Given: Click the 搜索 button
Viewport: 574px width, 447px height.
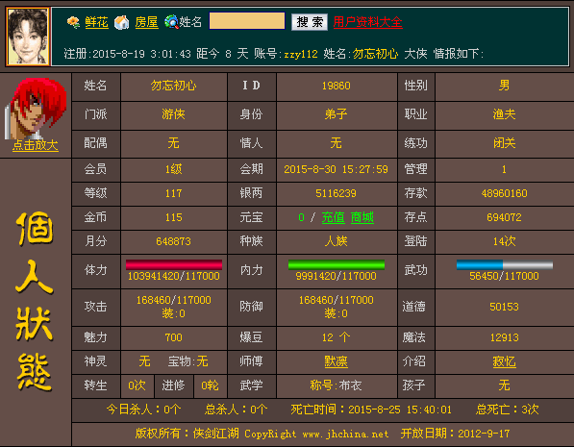Looking at the screenshot, I should [x=310, y=22].
